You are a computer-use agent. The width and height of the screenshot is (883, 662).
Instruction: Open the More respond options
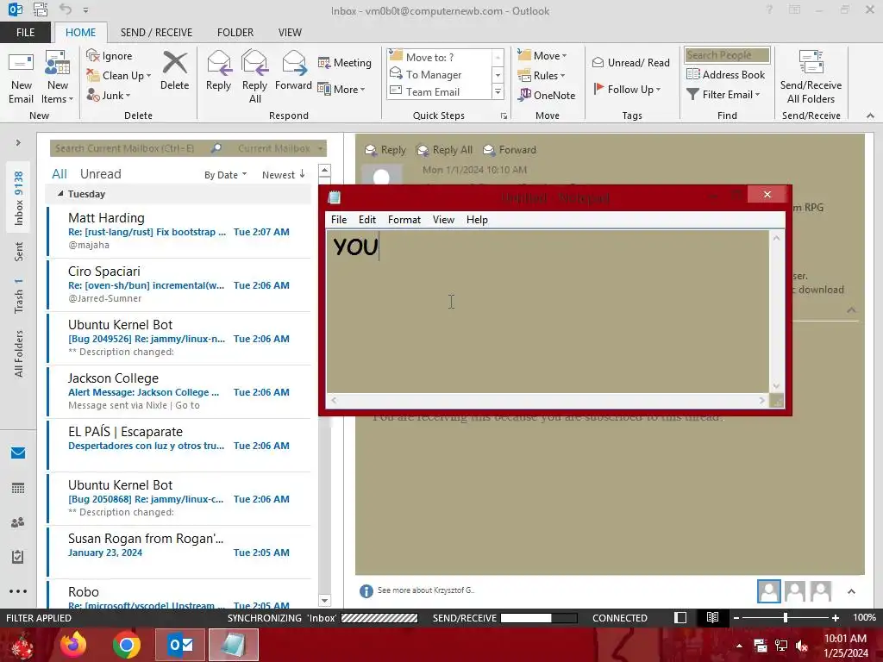[341, 89]
